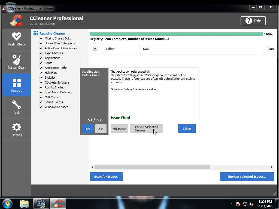Image resolution: width=279 pixels, height=209 pixels.
Task: Click the Registry Cleaner grid icon
Action: tap(36, 33)
